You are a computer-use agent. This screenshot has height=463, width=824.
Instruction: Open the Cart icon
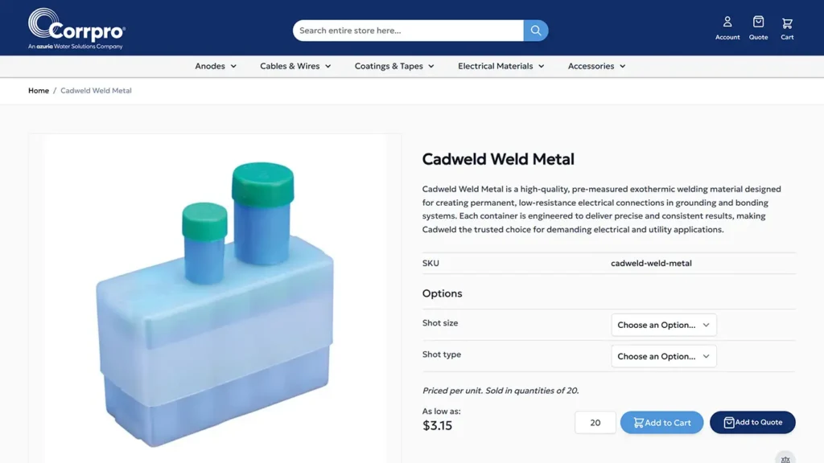point(786,21)
